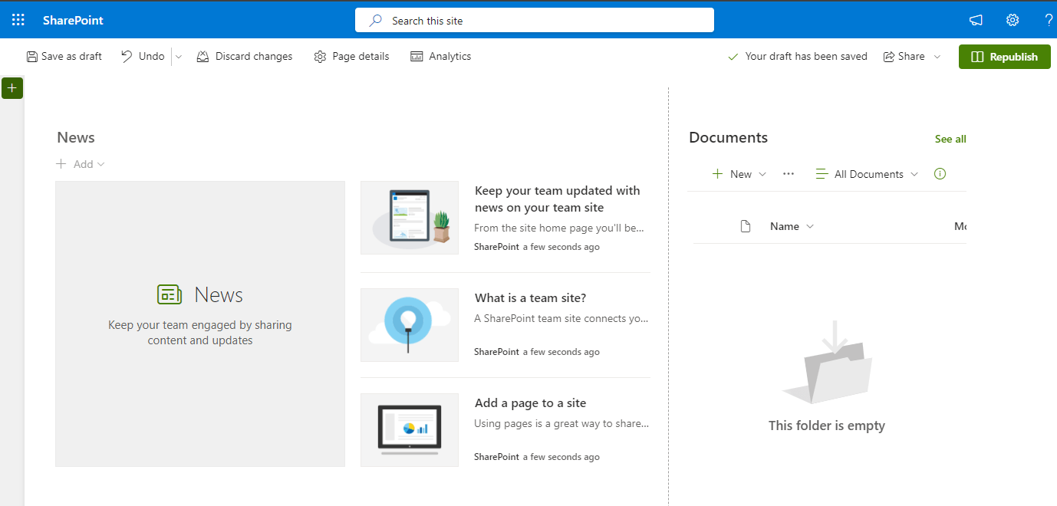Screen dimensions: 1057x506
Task: Expand the News Add dropdown
Action: click(x=81, y=164)
